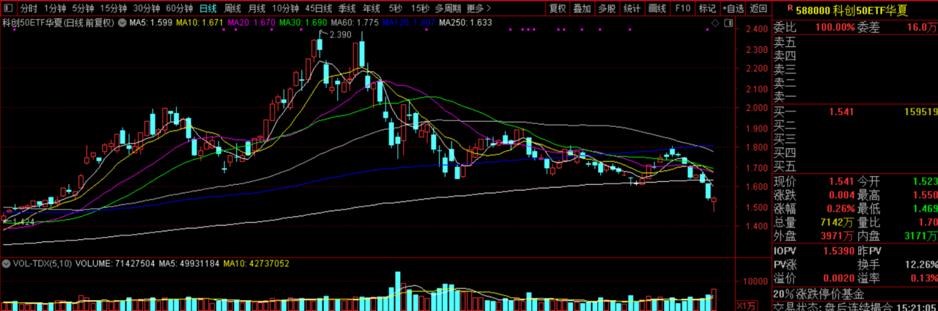Switch to 季线 quarterly chart
Viewport: 938px width, 311px height.
point(347,8)
